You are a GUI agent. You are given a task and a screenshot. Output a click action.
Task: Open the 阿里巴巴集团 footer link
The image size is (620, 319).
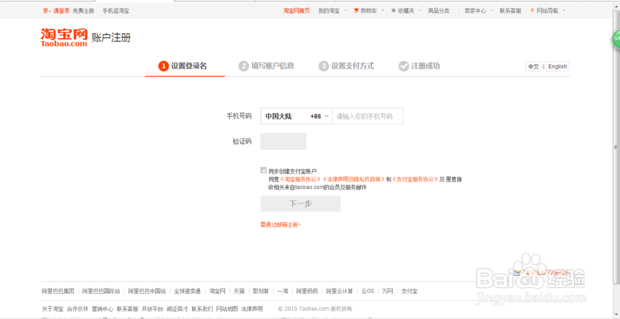coord(58,291)
